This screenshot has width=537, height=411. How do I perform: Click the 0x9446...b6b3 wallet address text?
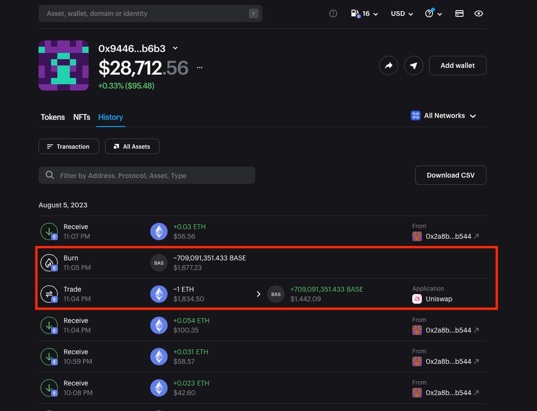(x=132, y=49)
